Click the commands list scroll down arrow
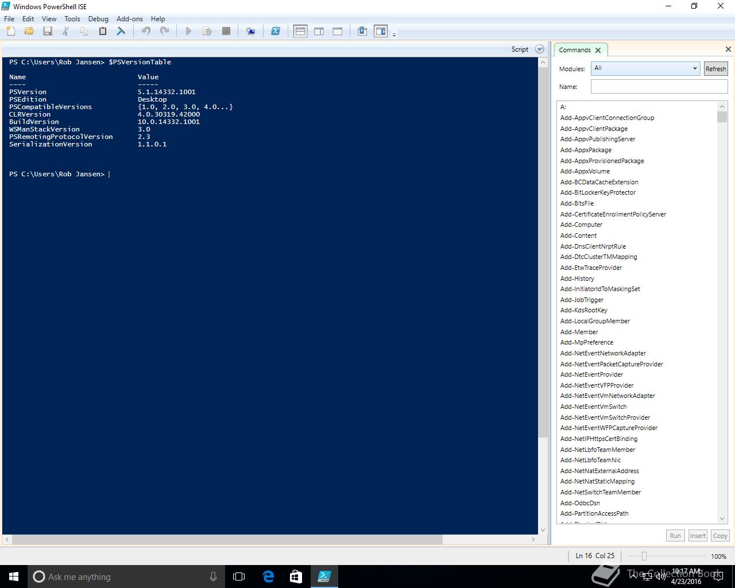Viewport: 735px width, 588px height. tap(722, 519)
